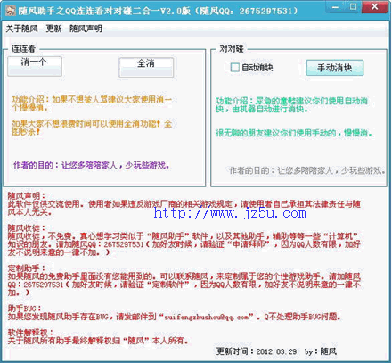Click the http://www.jz5u.com link text

coord(230,213)
